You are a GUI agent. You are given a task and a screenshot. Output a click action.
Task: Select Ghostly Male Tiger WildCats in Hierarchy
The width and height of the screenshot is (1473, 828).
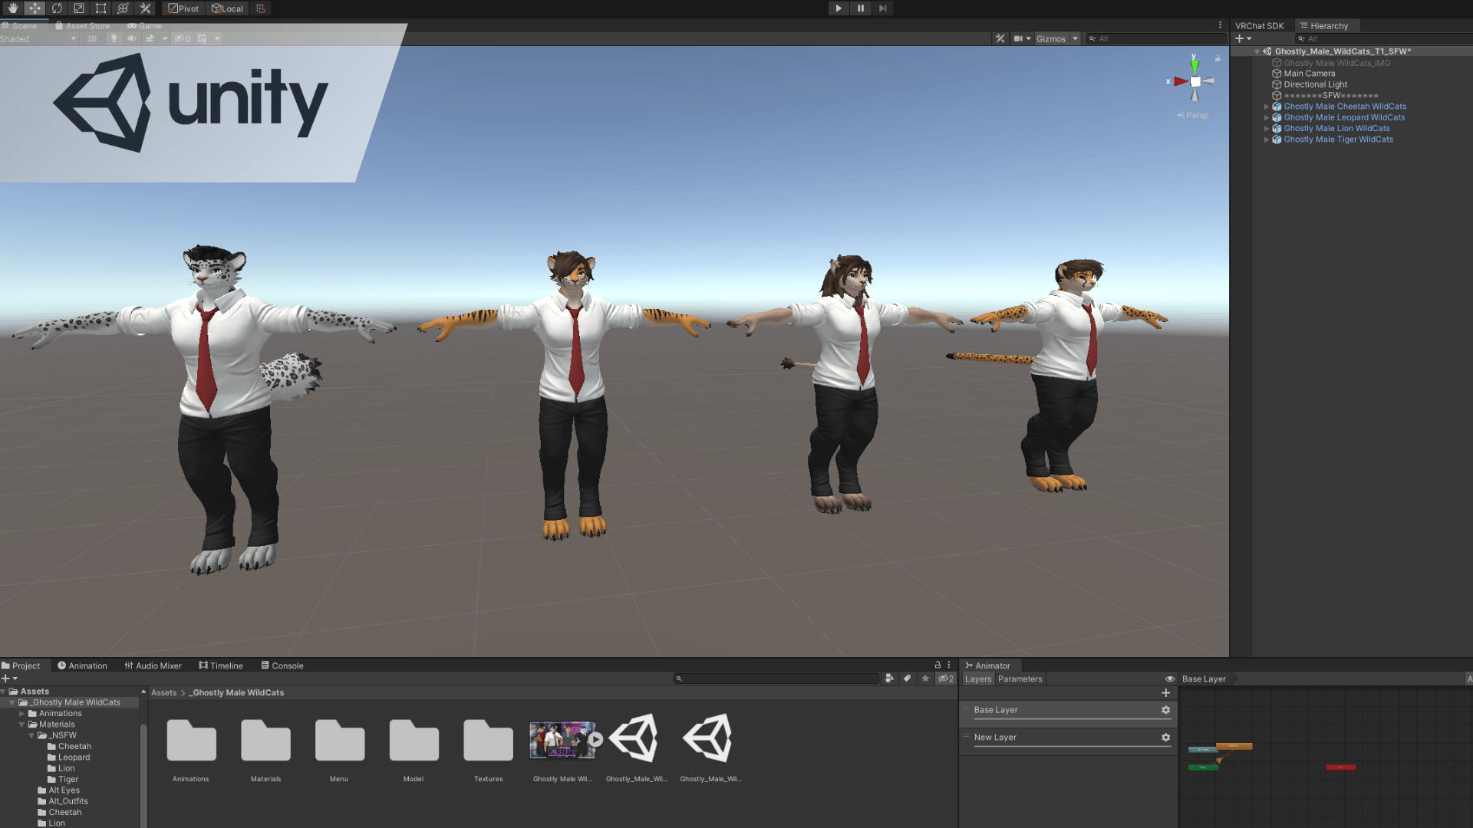click(1338, 140)
